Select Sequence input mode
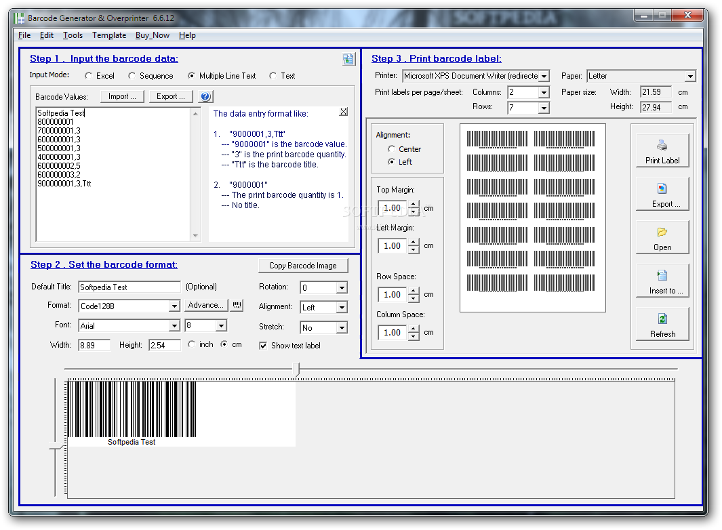 (132, 75)
